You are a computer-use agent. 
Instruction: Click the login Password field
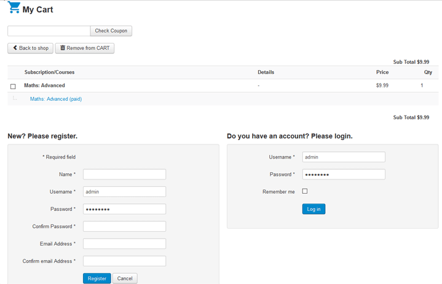pos(344,175)
